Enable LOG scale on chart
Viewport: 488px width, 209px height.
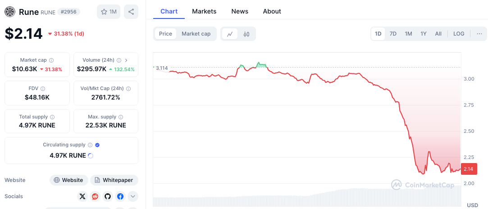tap(459, 34)
